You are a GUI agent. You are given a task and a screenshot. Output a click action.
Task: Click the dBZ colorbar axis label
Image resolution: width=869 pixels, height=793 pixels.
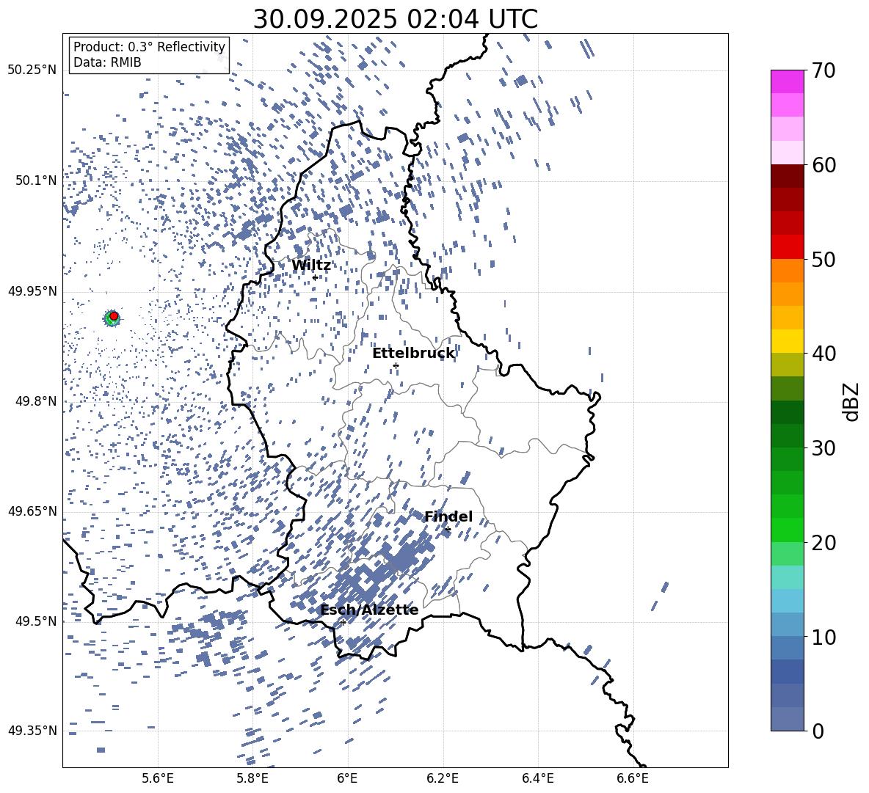pos(851,401)
